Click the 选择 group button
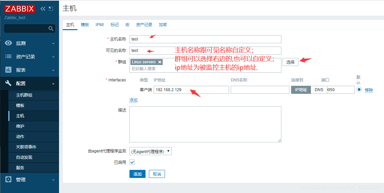The image size is (384, 193). (290, 62)
